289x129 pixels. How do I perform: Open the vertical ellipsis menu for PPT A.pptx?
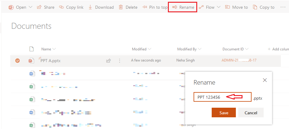[x=120, y=61]
